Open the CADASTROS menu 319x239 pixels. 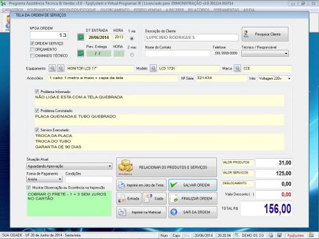pyautogui.click(x=13, y=10)
